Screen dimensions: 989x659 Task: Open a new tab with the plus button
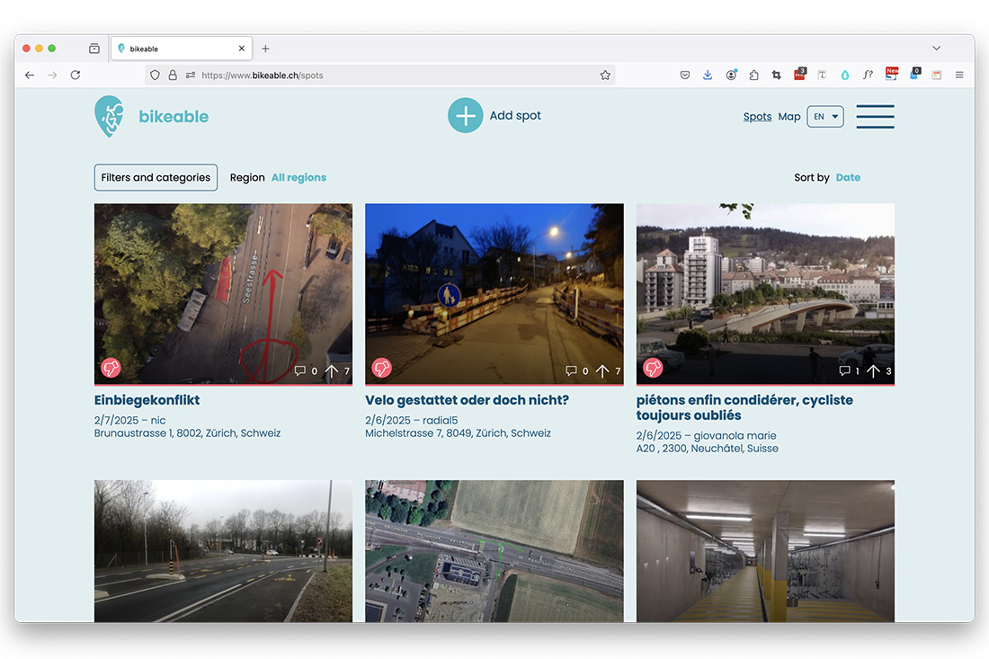pos(265,49)
